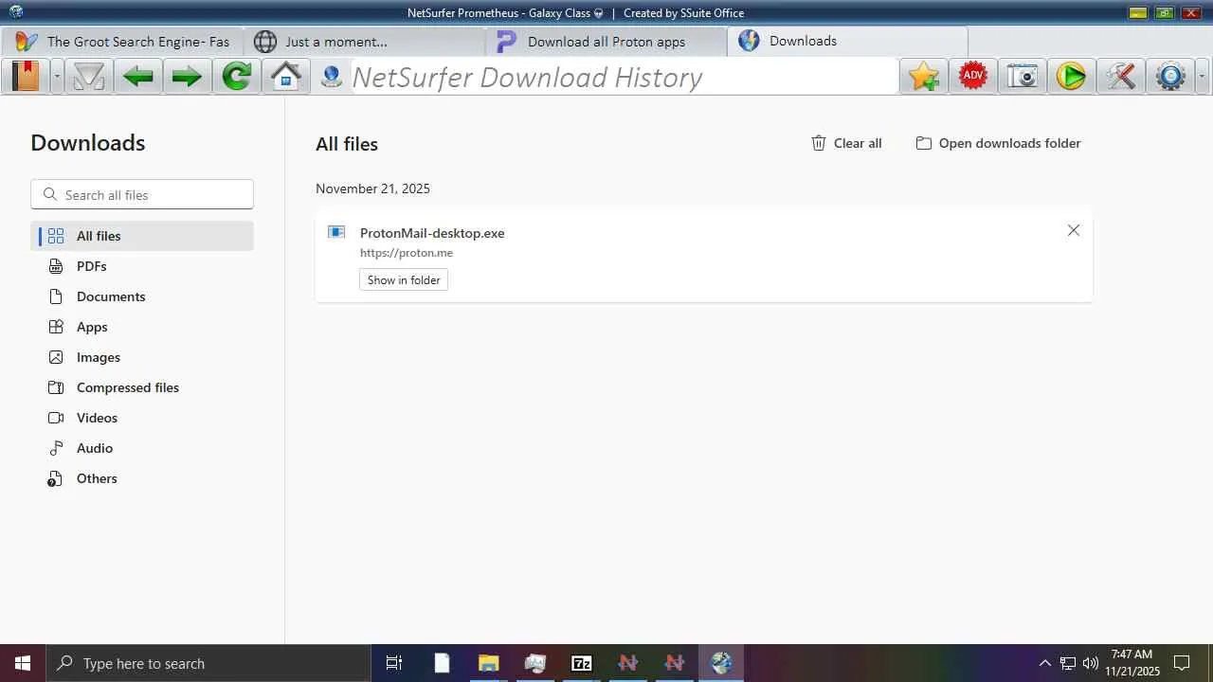Open the volume speaker icon in the tray
Viewport: 1213px width, 682px height.
point(1090,663)
